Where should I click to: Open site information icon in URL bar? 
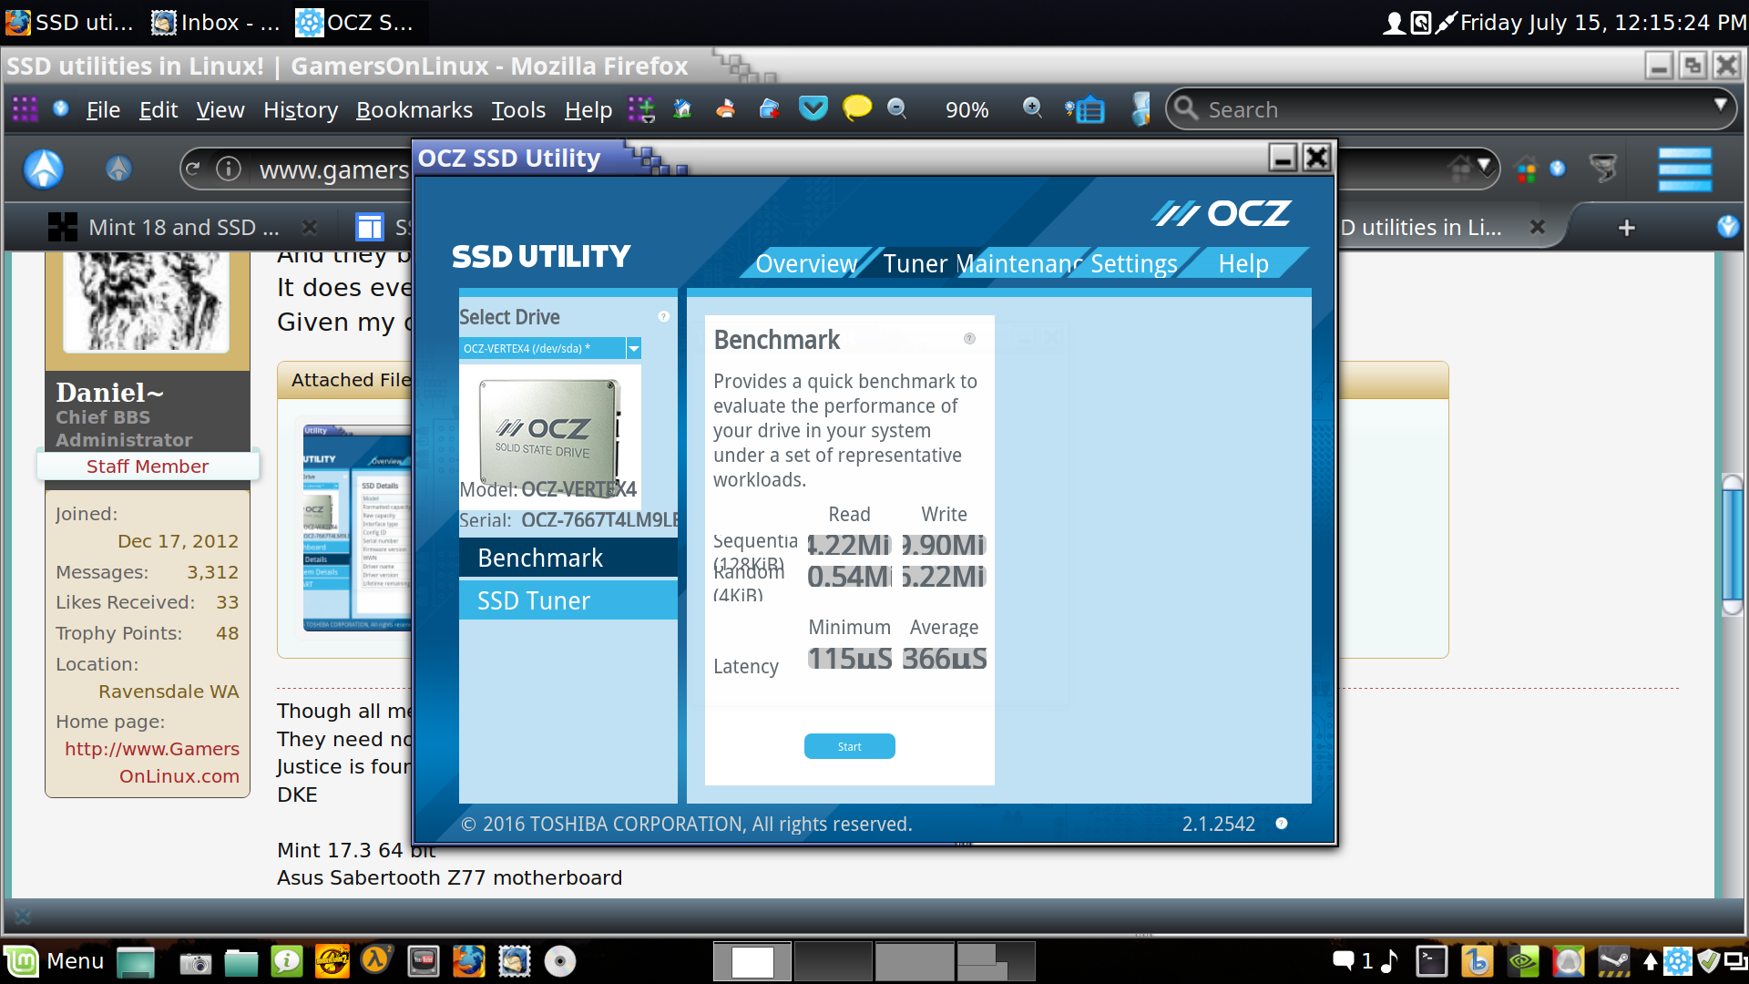(229, 169)
